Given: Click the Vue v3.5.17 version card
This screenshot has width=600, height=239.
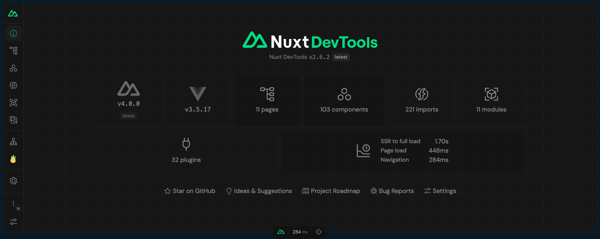Looking at the screenshot, I should (198, 100).
